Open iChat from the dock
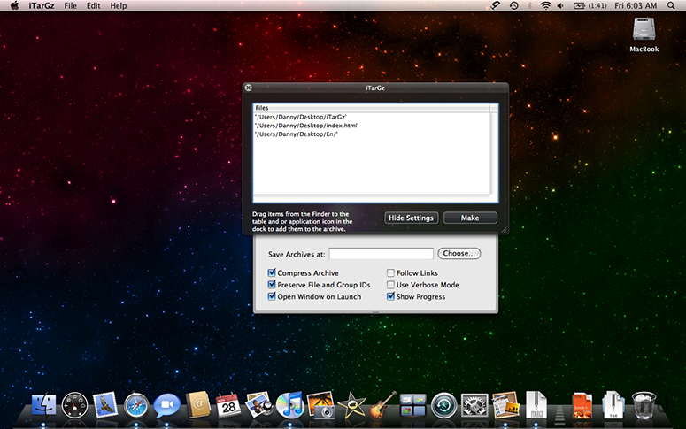The image size is (686, 429). coord(166,405)
